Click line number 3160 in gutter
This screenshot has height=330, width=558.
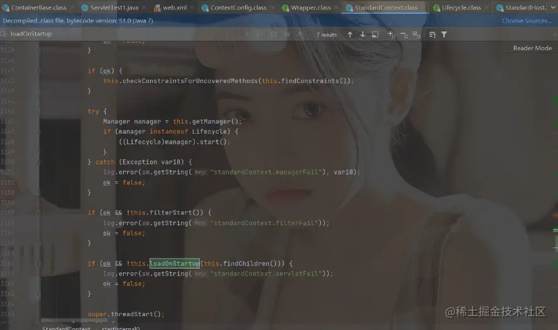7,263
